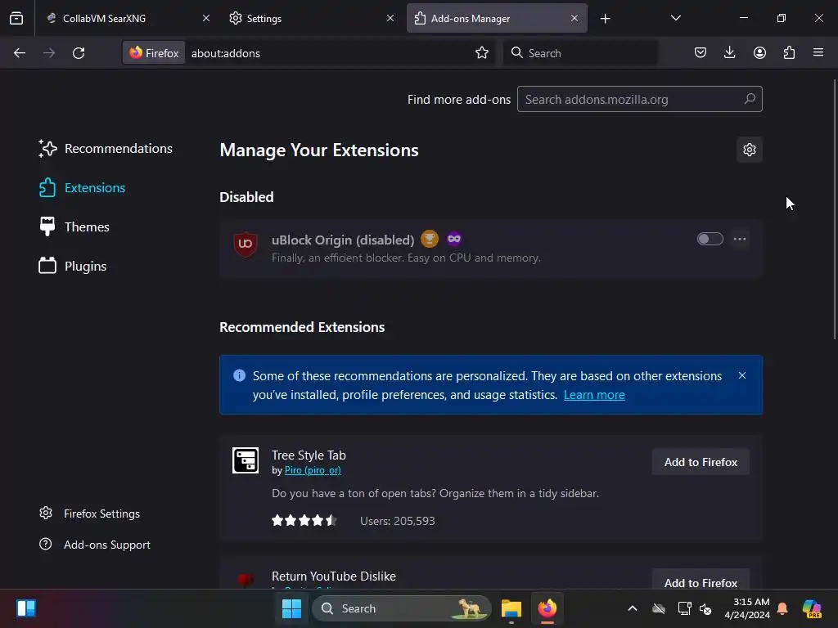Click the page vertical scrollbar

835,209
